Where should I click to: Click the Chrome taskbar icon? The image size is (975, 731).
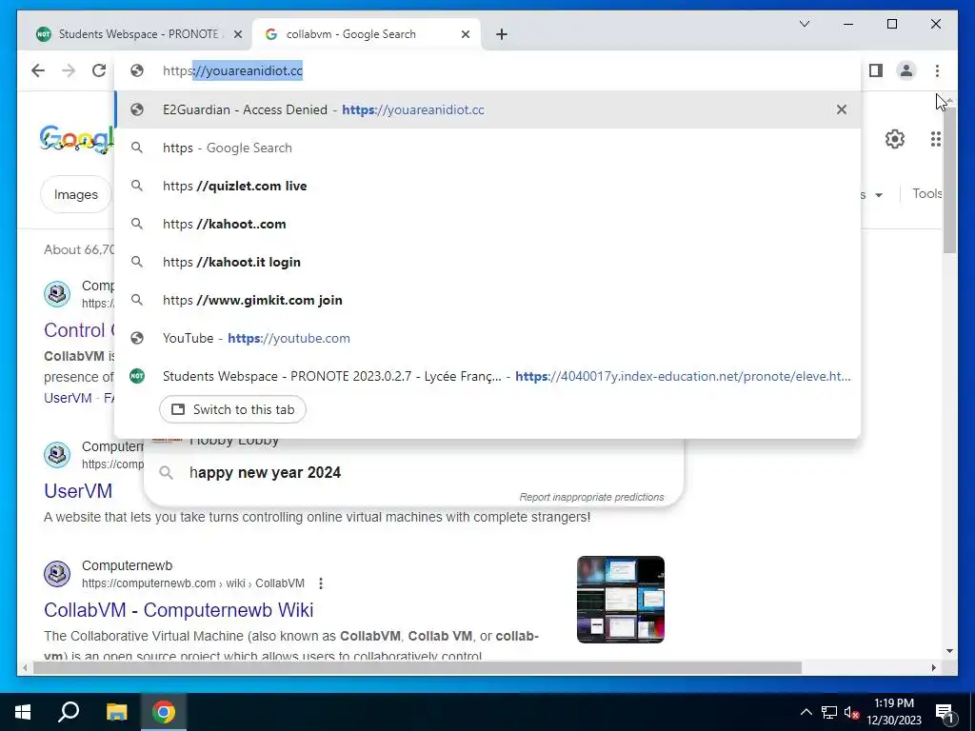pos(164,712)
